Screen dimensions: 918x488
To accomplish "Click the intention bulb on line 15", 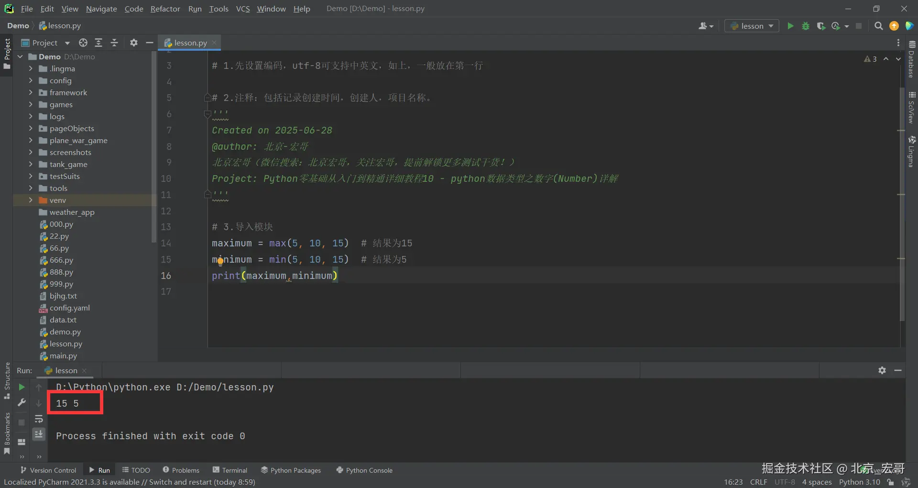I will tap(220, 261).
